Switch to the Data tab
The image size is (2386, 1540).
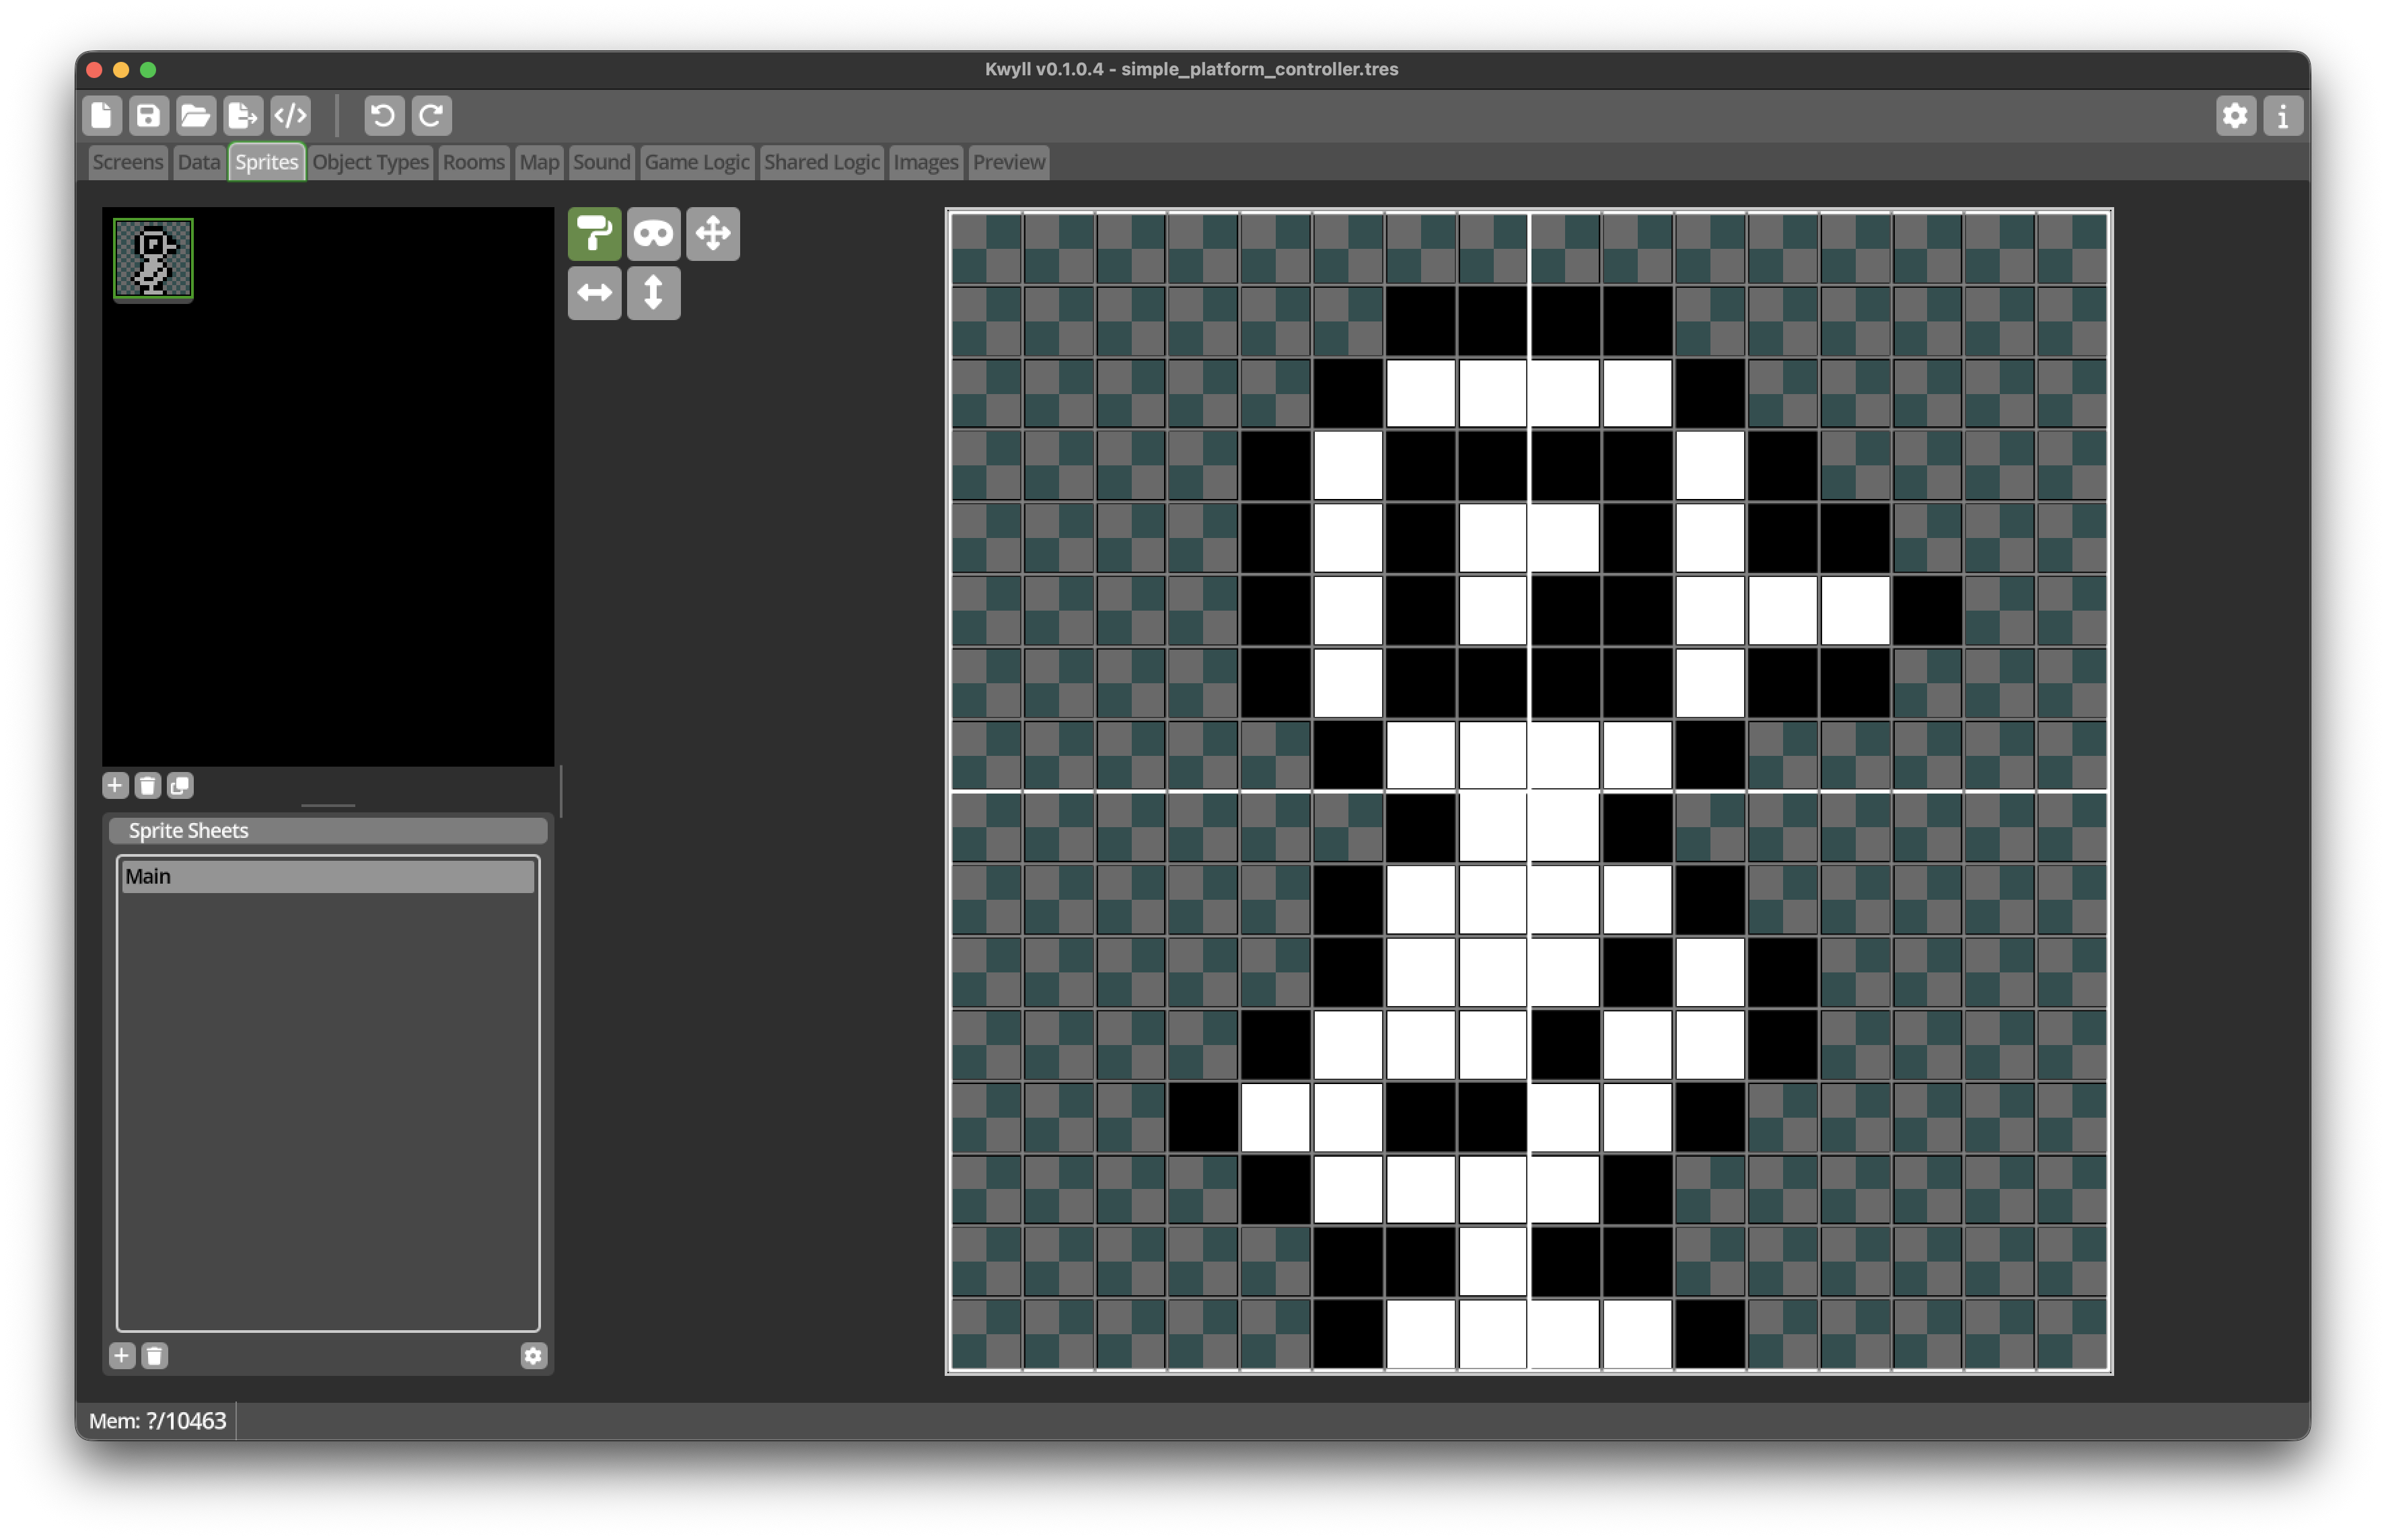[x=198, y=162]
